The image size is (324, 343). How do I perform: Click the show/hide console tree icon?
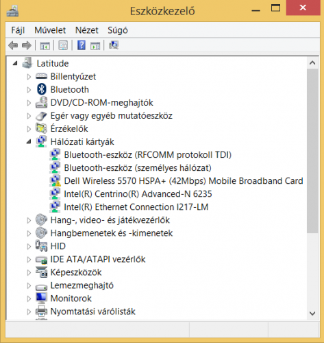pos(45,45)
